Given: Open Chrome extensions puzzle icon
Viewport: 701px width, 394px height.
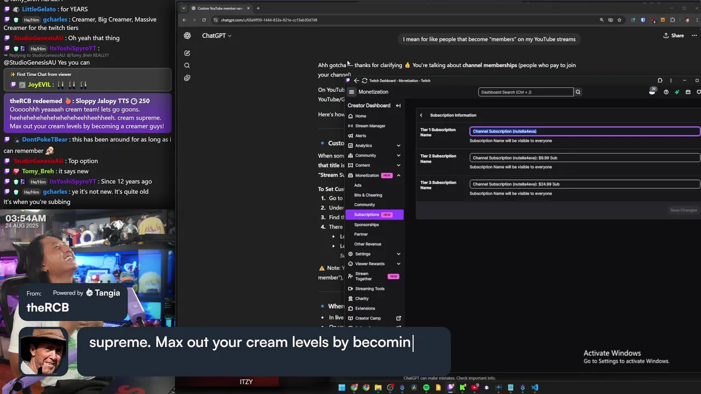Looking at the screenshot, I should [673, 20].
